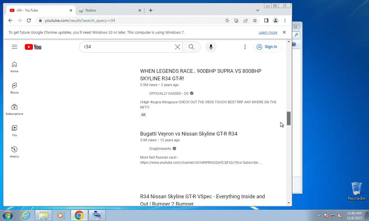This screenshot has width=369, height=221.
Task: Start search with your voice microphone
Action: click(211, 47)
